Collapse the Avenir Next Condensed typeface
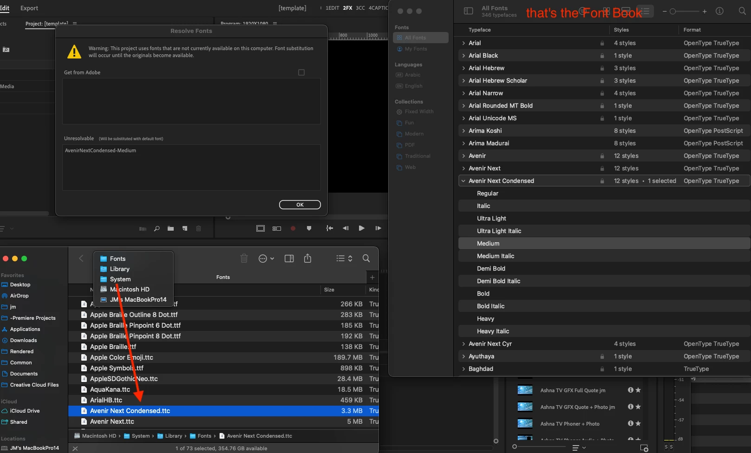The height and width of the screenshot is (453, 751). click(x=464, y=181)
